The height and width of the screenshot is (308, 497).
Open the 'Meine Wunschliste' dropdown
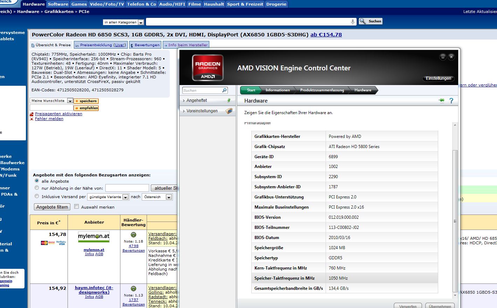coord(51,101)
